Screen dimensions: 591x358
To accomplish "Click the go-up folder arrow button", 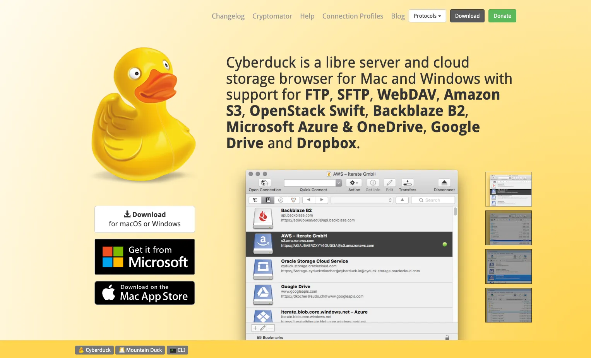I will pyautogui.click(x=402, y=200).
